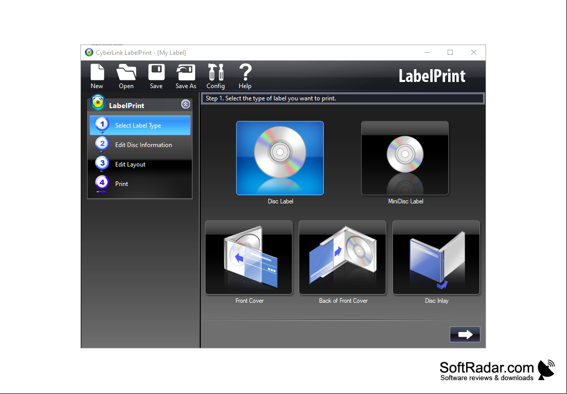567x394 pixels.
Task: Click the 'Disc Label' caption text
Action: (x=281, y=201)
